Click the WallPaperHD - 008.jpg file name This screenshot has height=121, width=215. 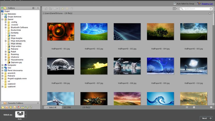pyautogui.click(x=127, y=83)
